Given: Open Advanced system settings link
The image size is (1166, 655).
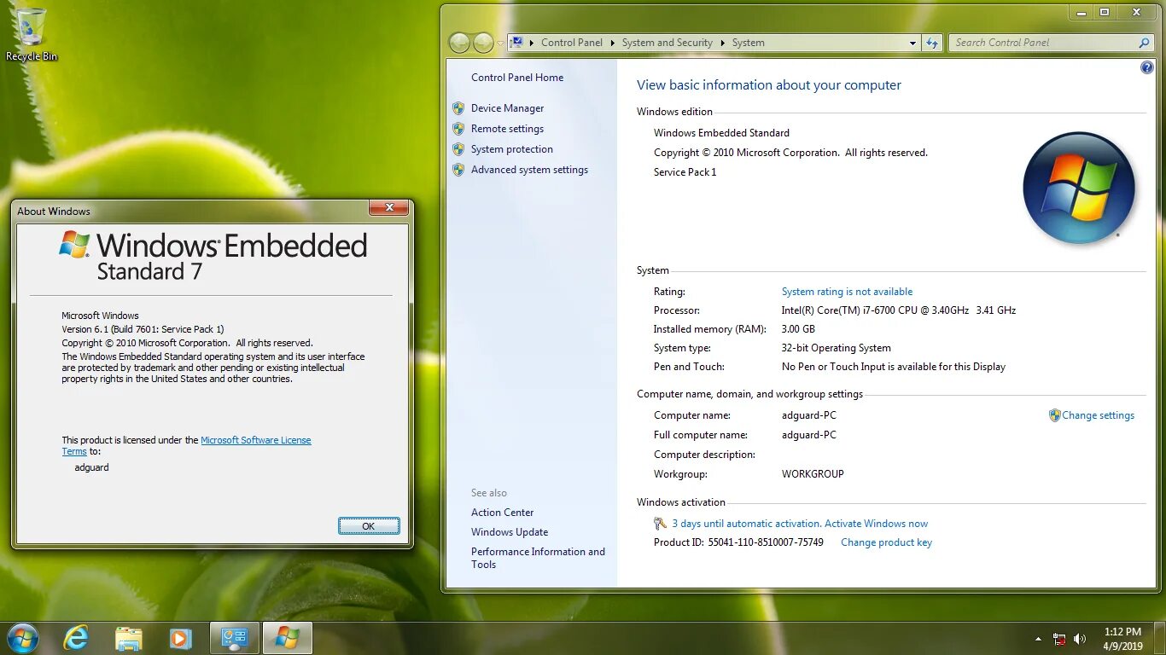Looking at the screenshot, I should [x=529, y=170].
